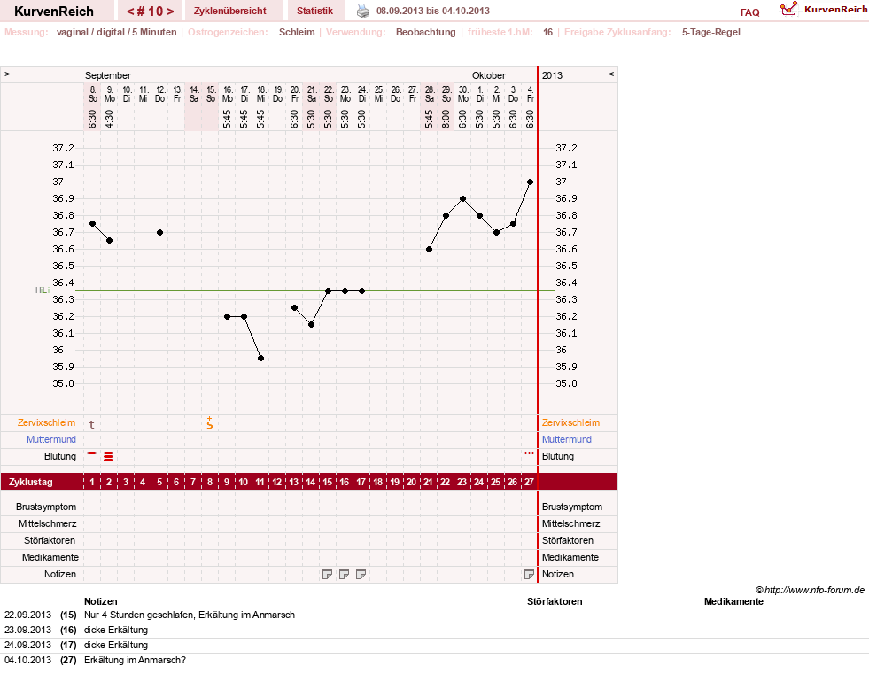The image size is (869, 689).
Task: Open the nfp-forum.de copyright link
Action: (810, 591)
